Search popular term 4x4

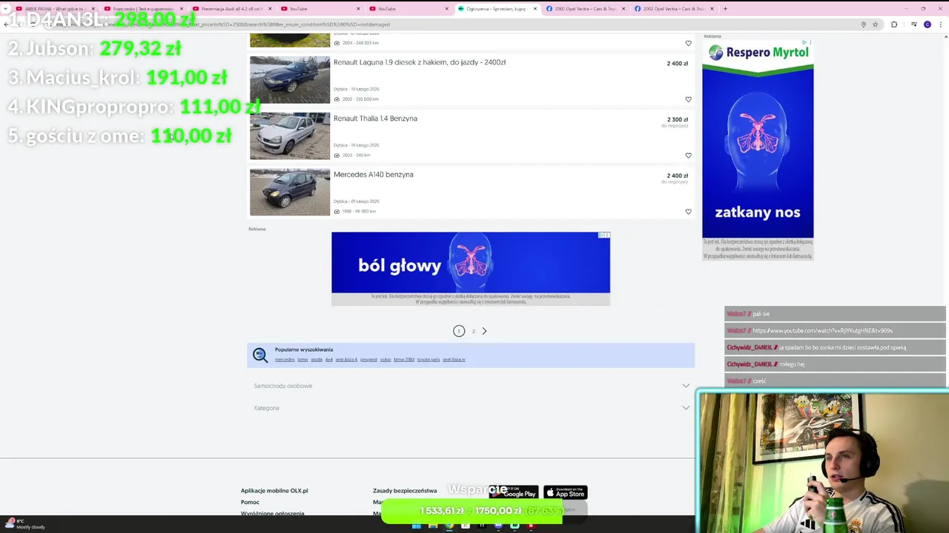tap(329, 360)
